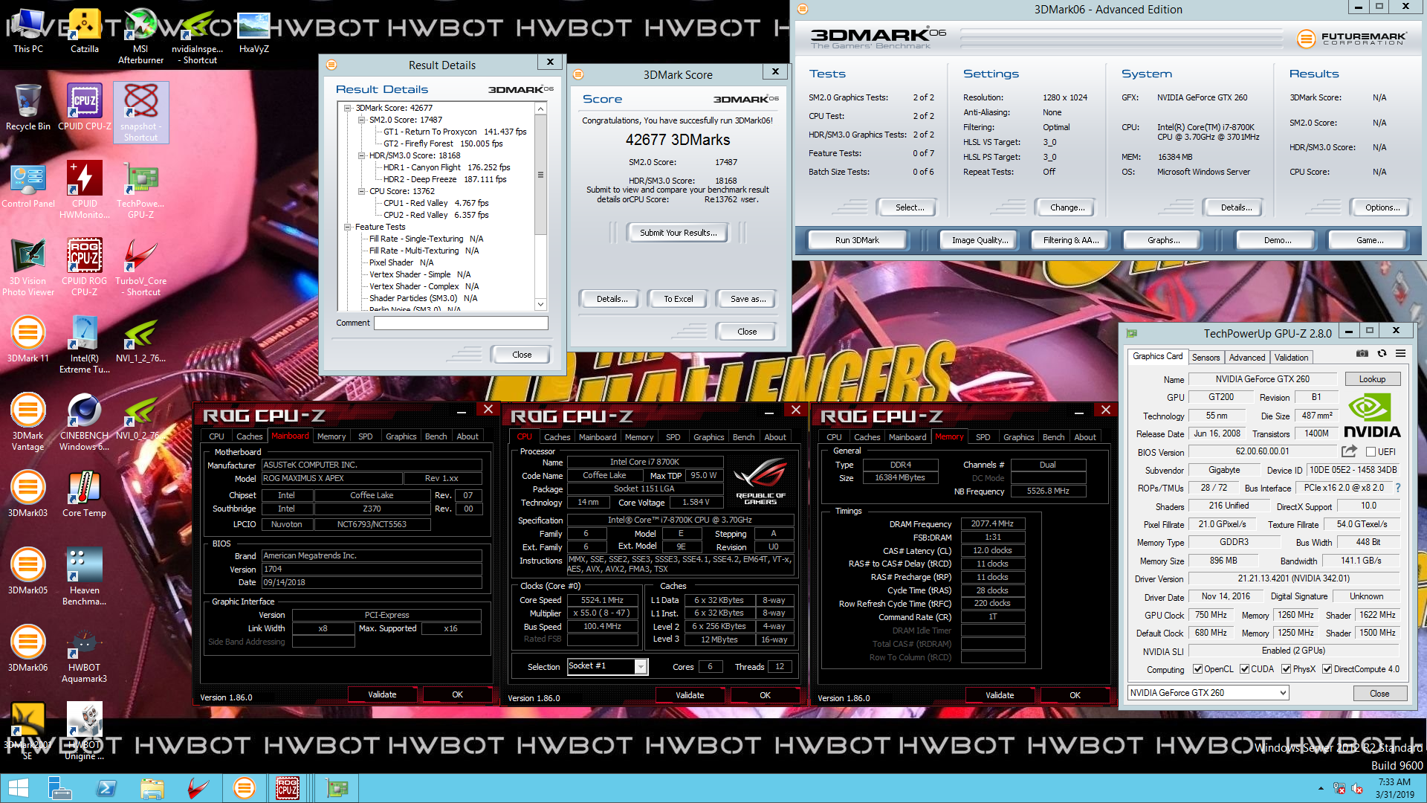Click the To Excel button

click(x=678, y=299)
